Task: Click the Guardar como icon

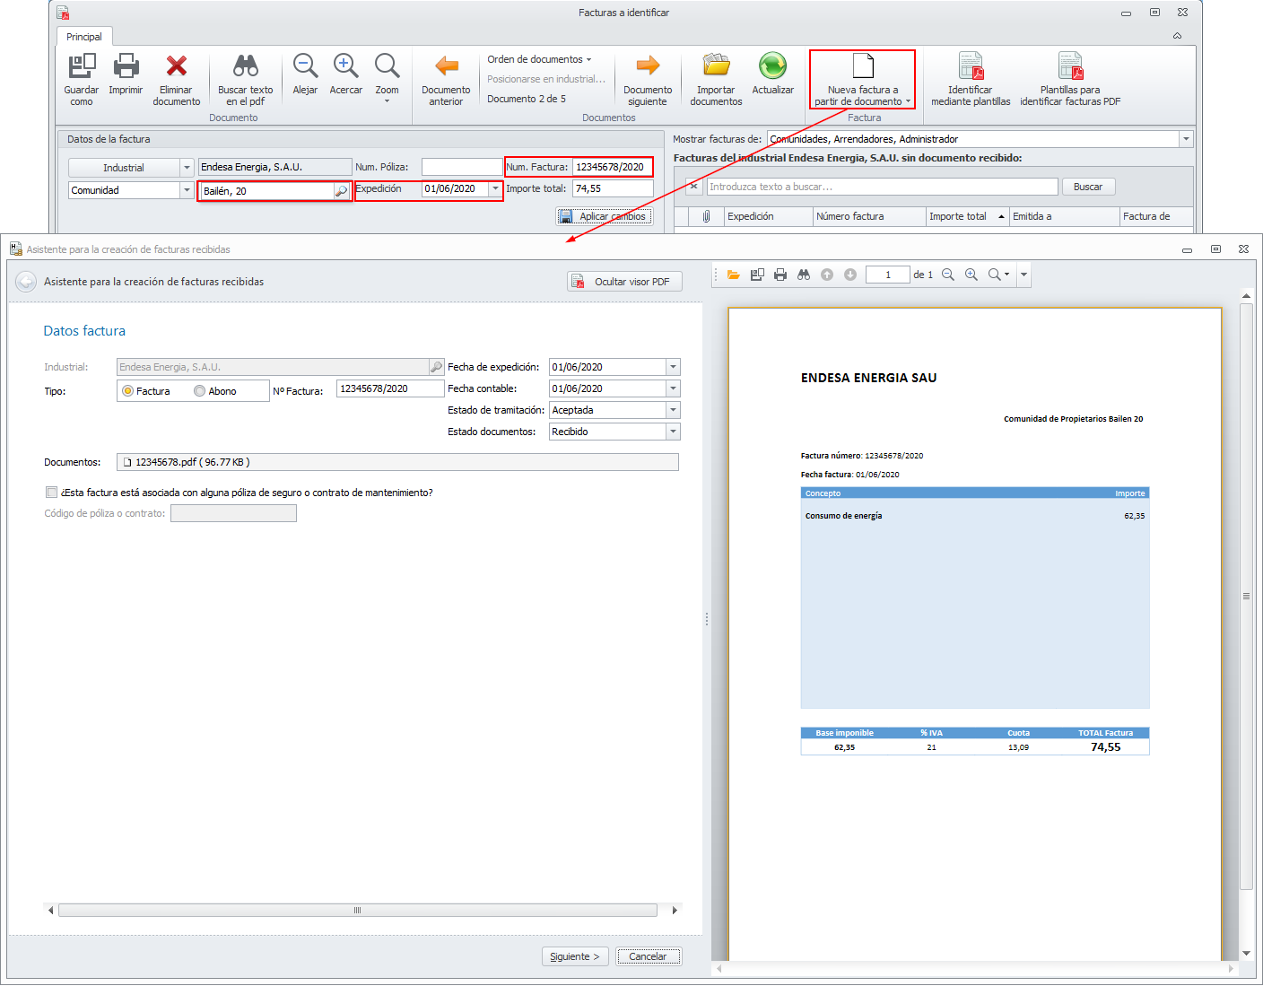Action: (x=82, y=67)
